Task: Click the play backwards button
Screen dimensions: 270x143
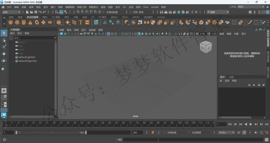Action: (246, 124)
